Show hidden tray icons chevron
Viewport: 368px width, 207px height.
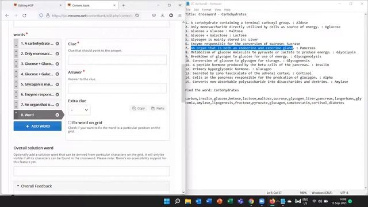point(278,201)
